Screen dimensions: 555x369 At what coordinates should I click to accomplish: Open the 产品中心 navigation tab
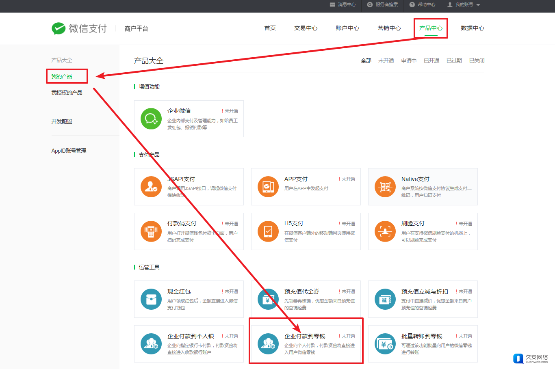431,28
